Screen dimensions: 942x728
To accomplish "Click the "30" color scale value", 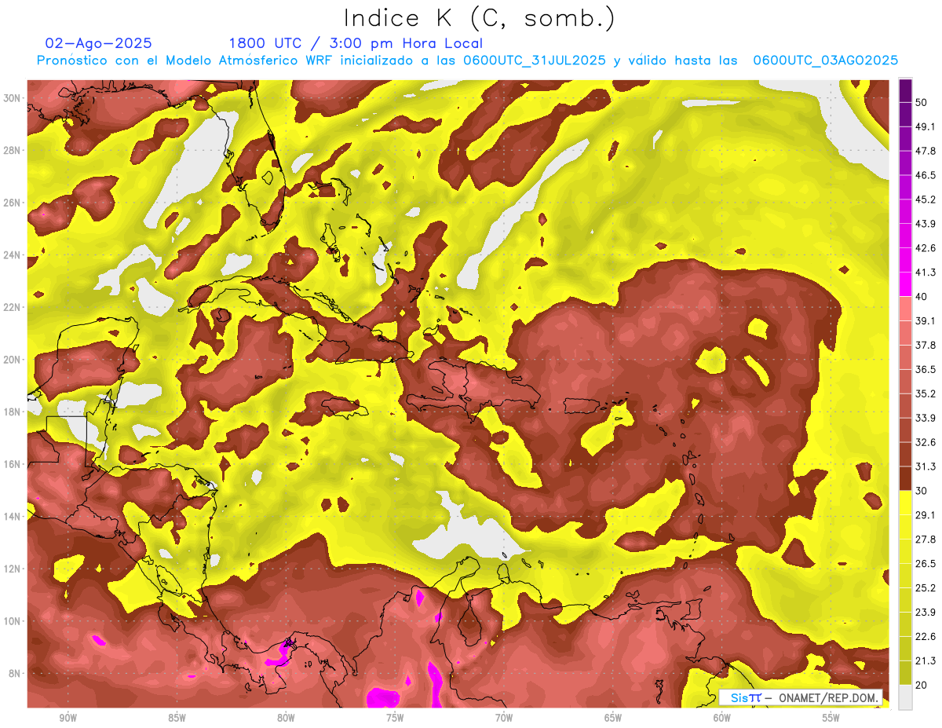I will click(922, 491).
